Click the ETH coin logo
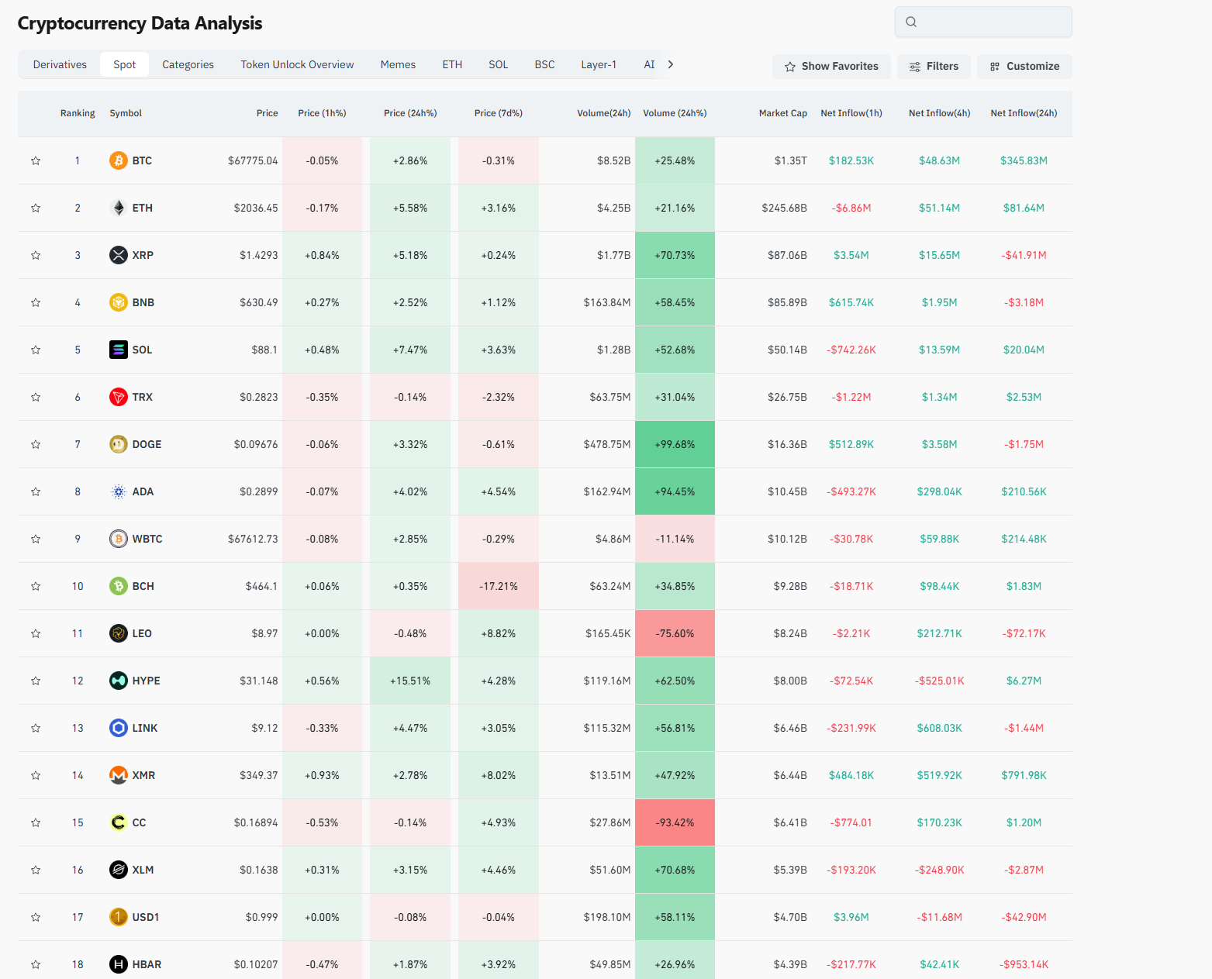The height and width of the screenshot is (979, 1212). (x=118, y=208)
